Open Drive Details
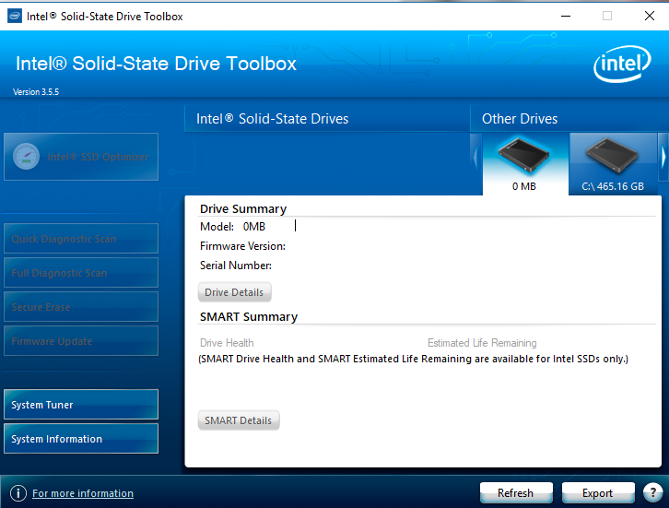This screenshot has width=669, height=508. (234, 292)
